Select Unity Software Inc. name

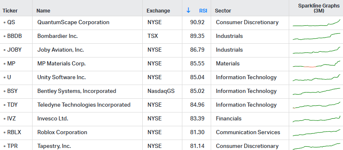pyautogui.click(x=61, y=77)
